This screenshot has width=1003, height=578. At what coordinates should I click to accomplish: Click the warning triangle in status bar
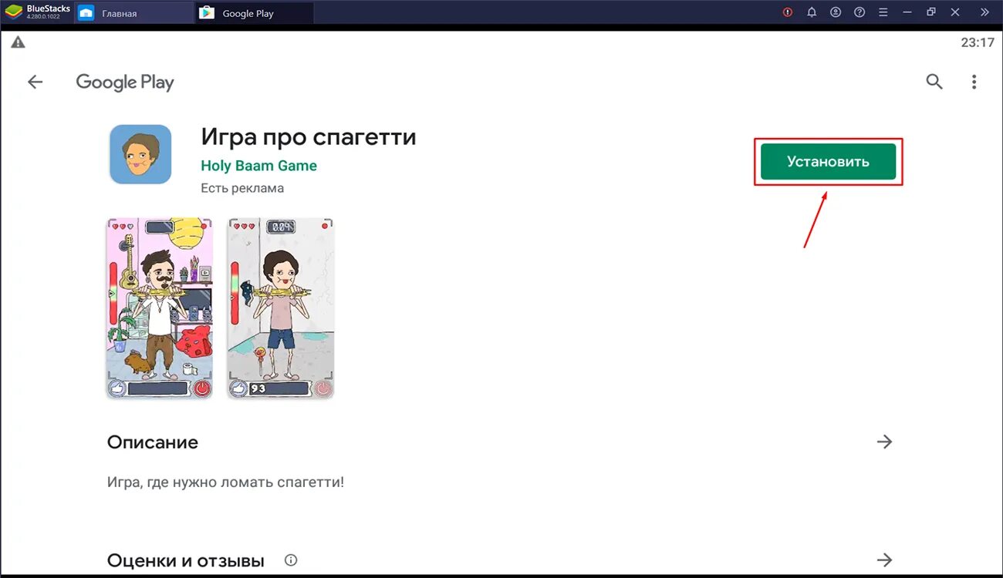pyautogui.click(x=18, y=43)
